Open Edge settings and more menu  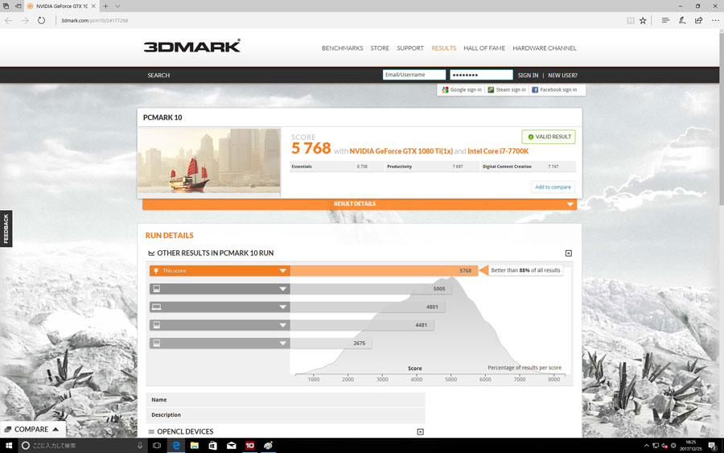[x=715, y=20]
